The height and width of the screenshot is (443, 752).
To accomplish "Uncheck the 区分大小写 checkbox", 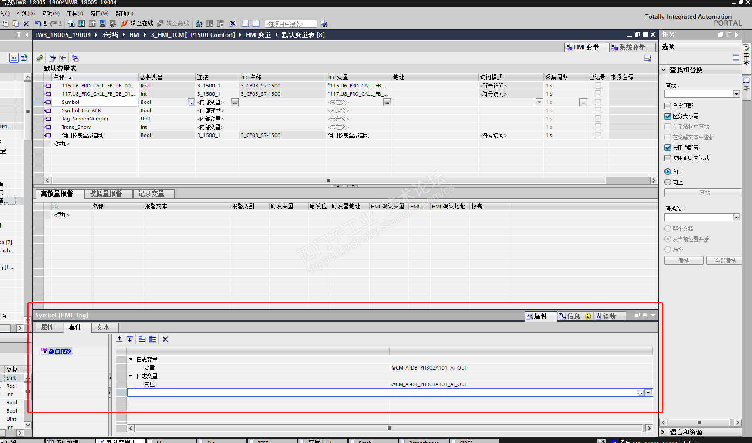I will [668, 116].
